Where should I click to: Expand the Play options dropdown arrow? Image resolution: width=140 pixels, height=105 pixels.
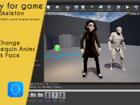[x=132, y=8]
